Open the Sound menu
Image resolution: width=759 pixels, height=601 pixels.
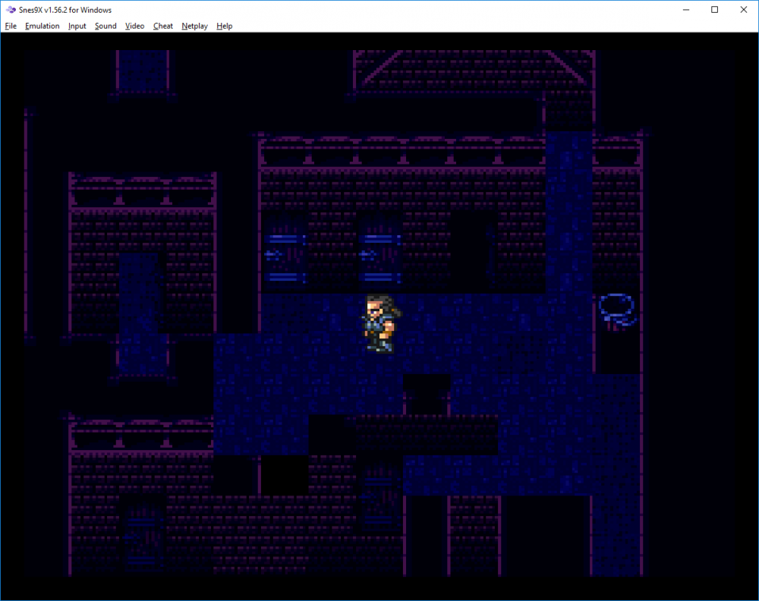click(106, 26)
